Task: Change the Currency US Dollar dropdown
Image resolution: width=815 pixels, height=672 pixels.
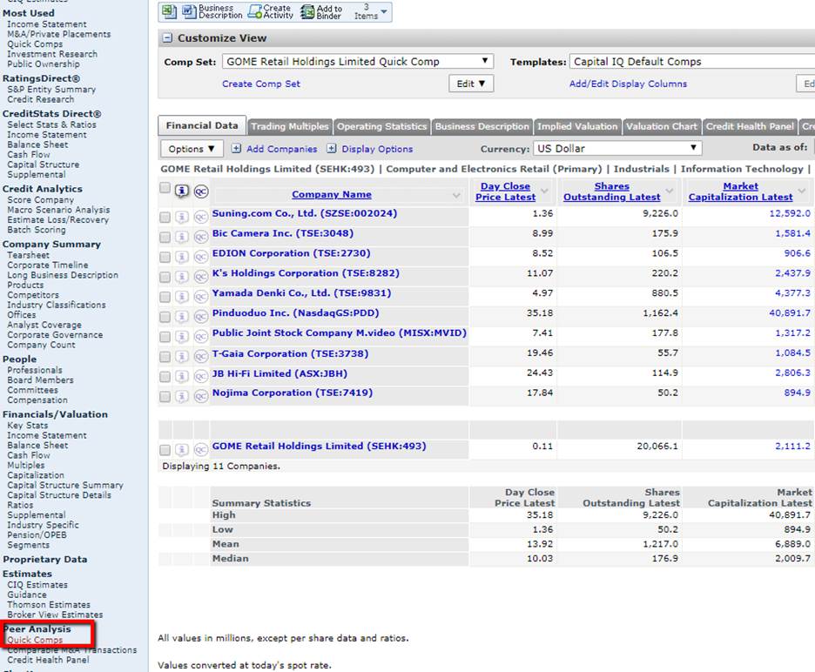Action: (617, 149)
